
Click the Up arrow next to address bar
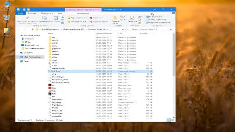click(x=32, y=29)
